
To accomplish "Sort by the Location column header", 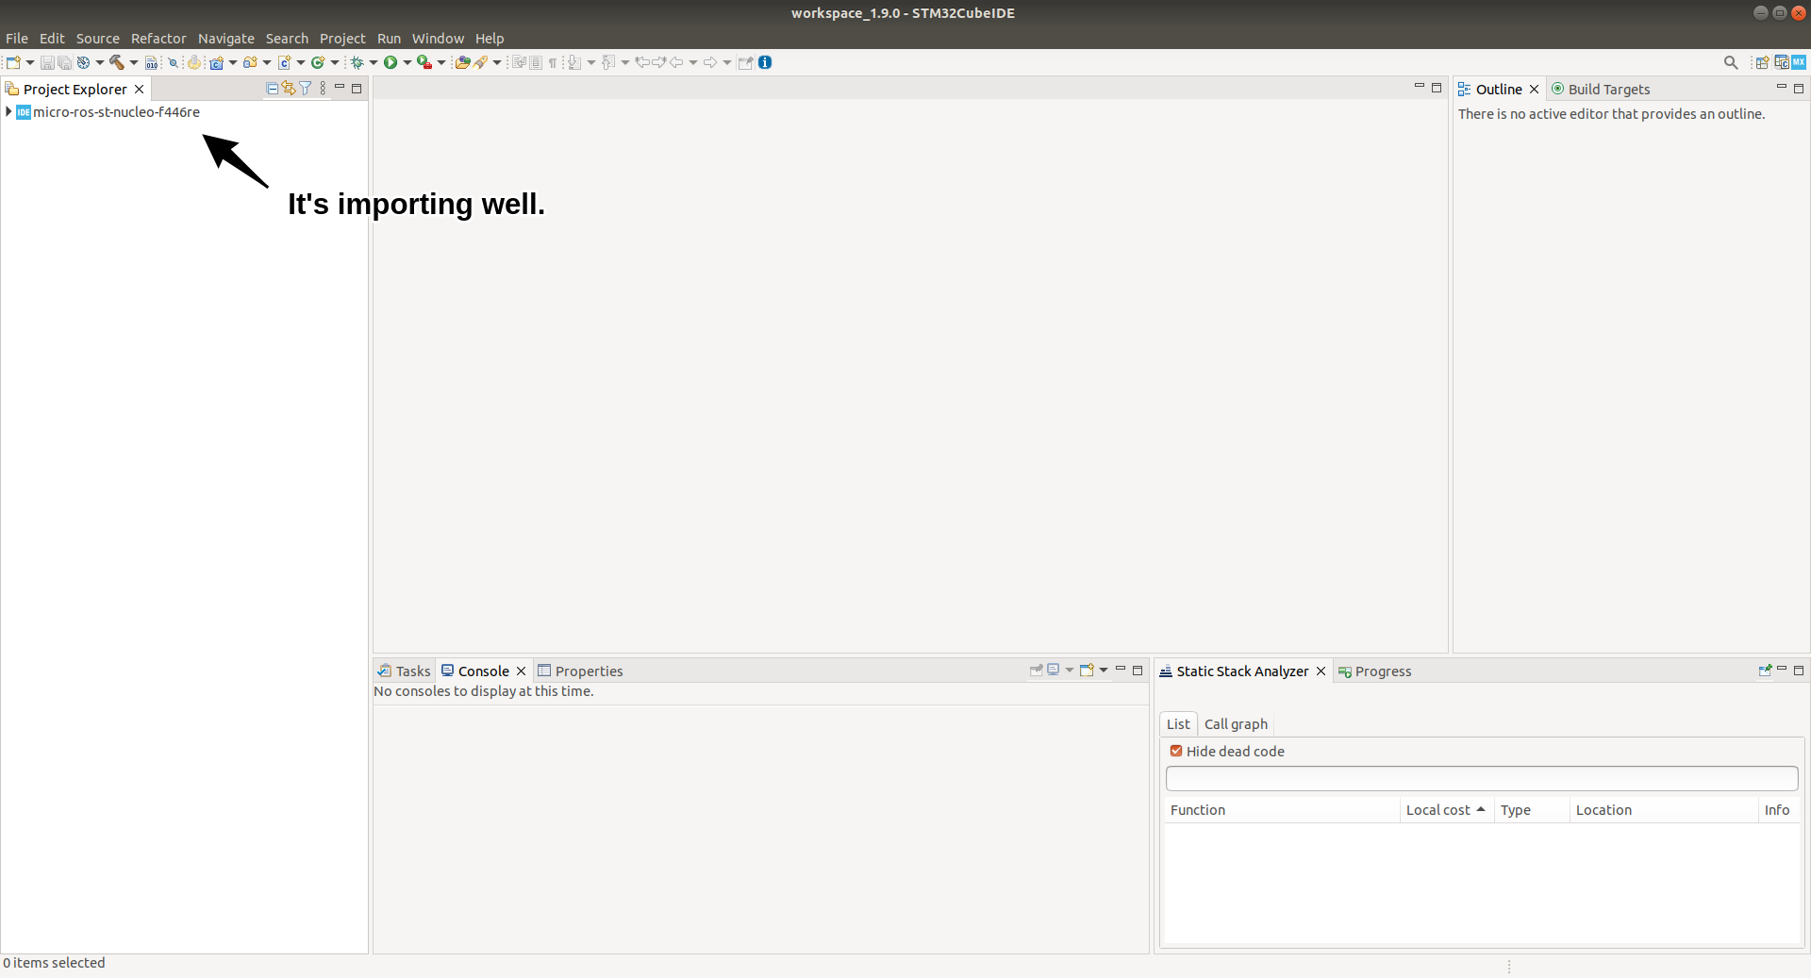I will tap(1664, 810).
